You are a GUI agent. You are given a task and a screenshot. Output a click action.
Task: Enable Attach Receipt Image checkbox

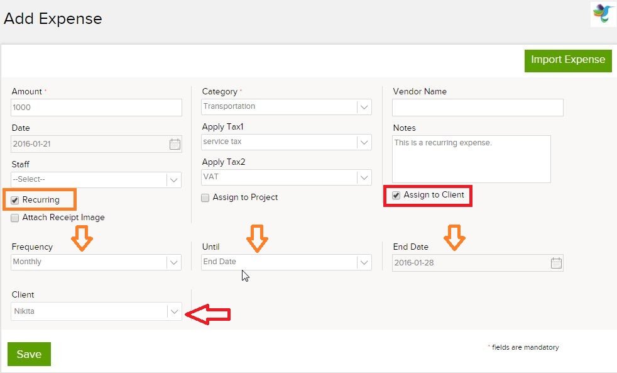pos(15,218)
